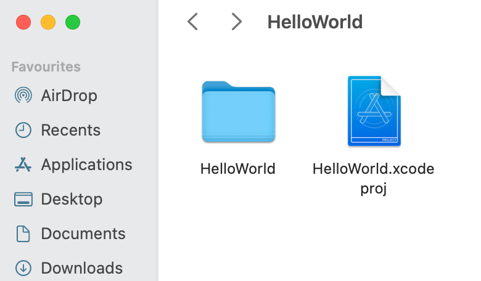Select Desktop label in sidebar

tap(72, 200)
